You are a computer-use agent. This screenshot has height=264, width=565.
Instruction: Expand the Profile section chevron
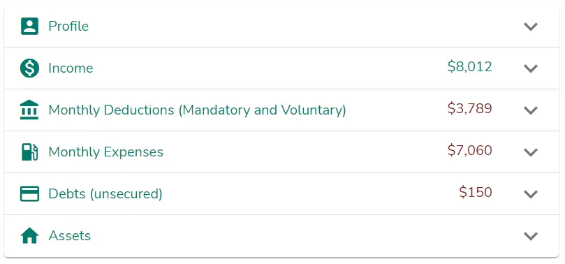tap(530, 27)
